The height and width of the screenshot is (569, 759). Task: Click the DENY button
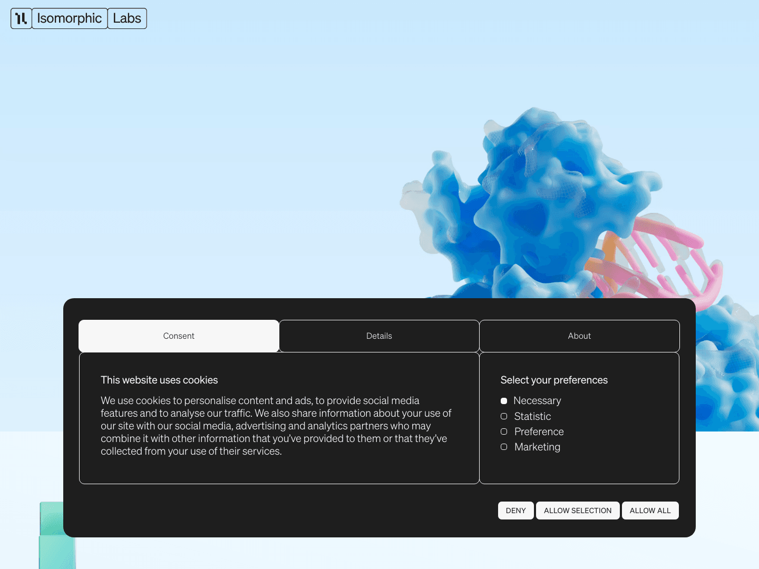(x=515, y=510)
